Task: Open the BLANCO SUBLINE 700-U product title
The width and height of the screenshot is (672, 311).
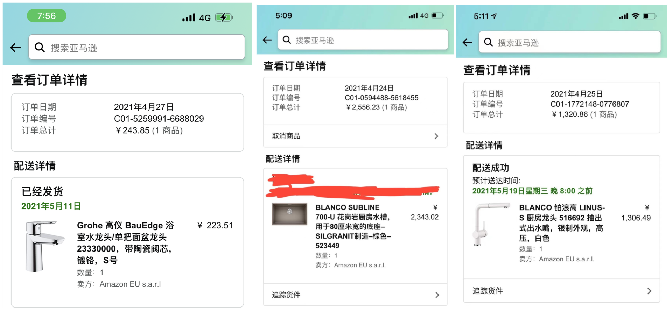Action: (353, 226)
